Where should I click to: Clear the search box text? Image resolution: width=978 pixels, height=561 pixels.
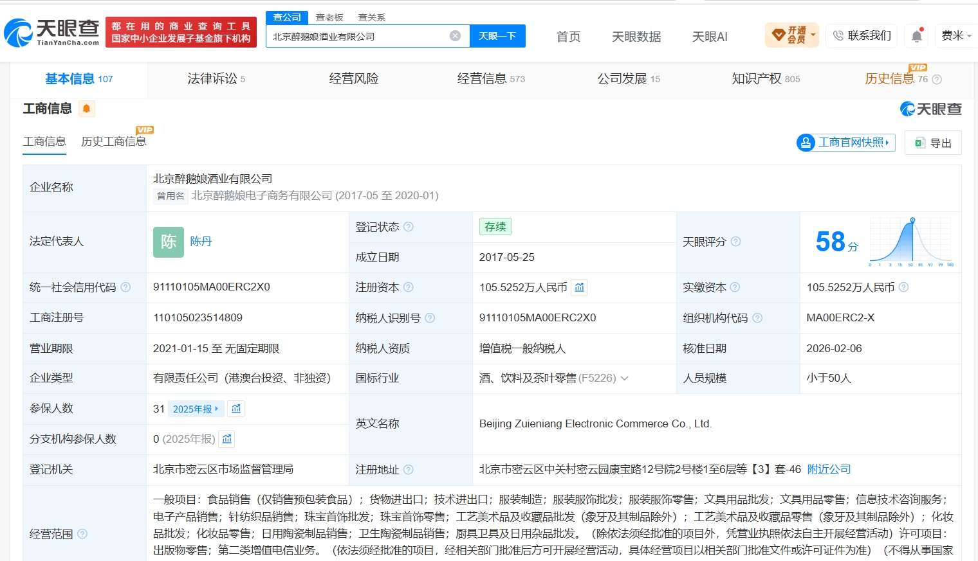pyautogui.click(x=455, y=36)
